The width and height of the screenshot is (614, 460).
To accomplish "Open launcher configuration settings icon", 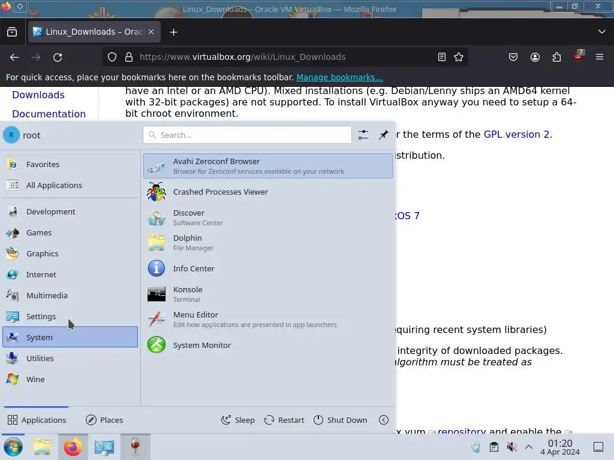I will (x=363, y=135).
